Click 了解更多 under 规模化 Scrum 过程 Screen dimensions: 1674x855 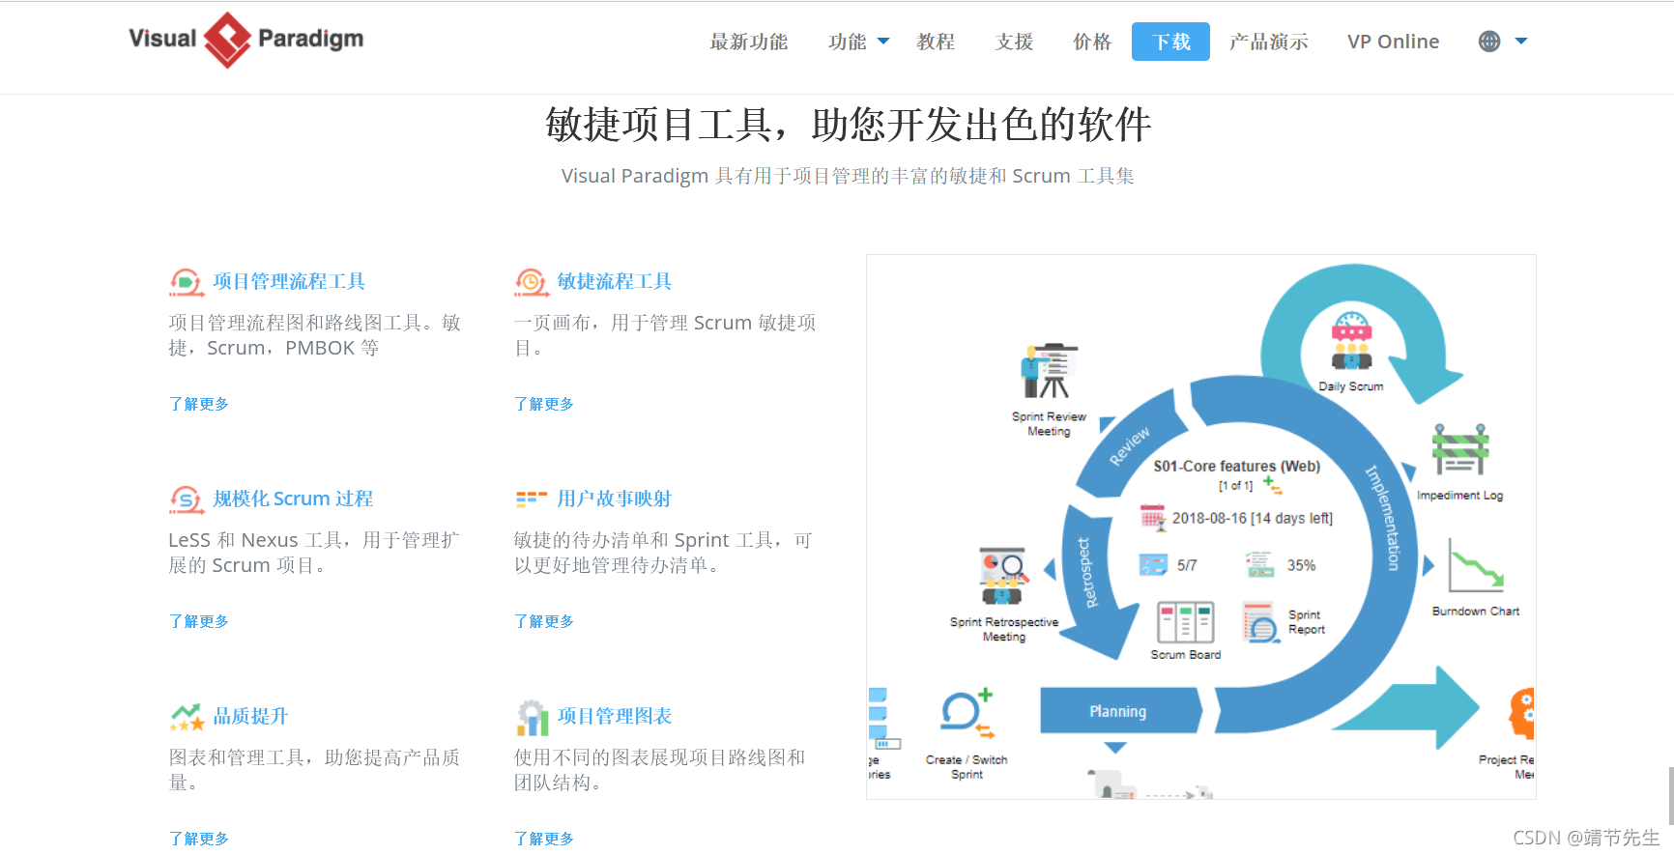pyautogui.click(x=199, y=621)
